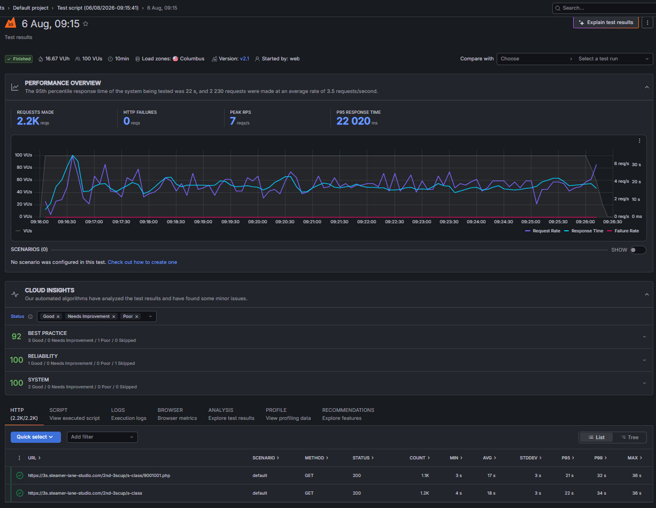Toggle the Scenarios SHOW switch
The width and height of the screenshot is (656, 508).
coord(637,249)
